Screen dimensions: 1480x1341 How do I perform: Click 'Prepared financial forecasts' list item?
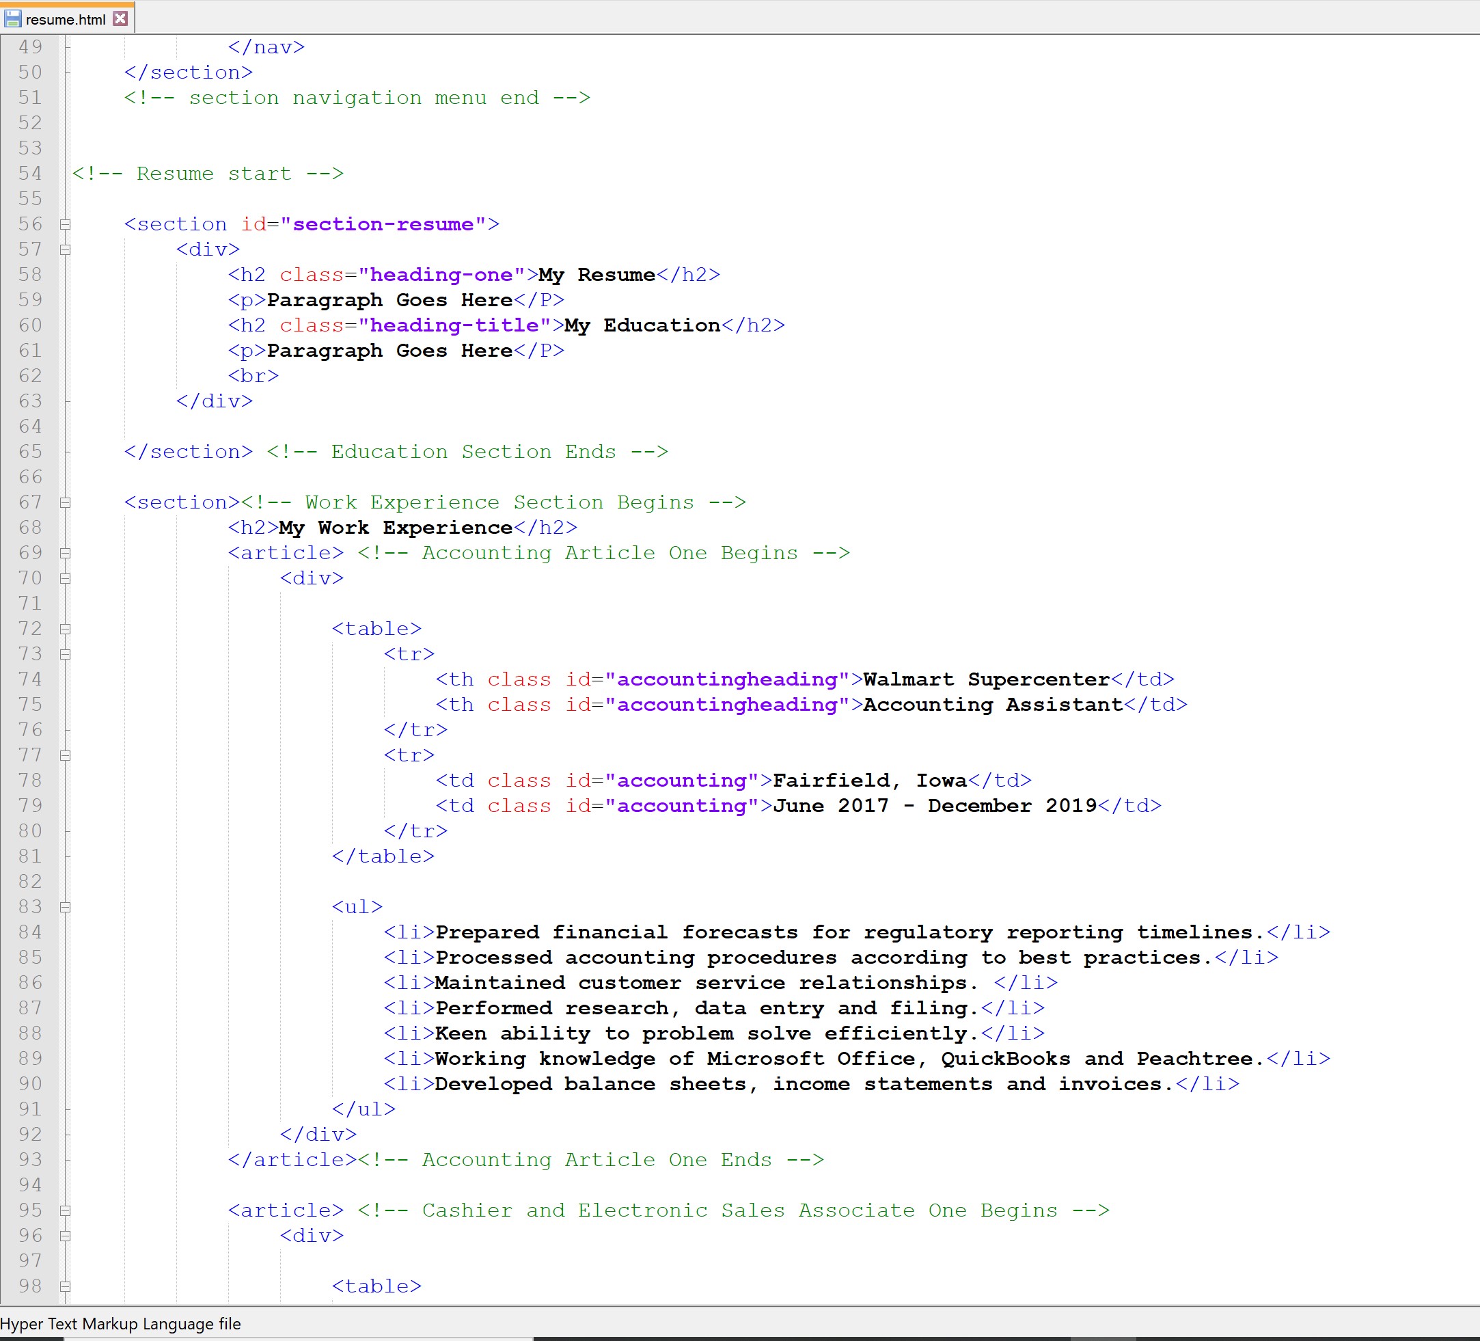tap(850, 932)
